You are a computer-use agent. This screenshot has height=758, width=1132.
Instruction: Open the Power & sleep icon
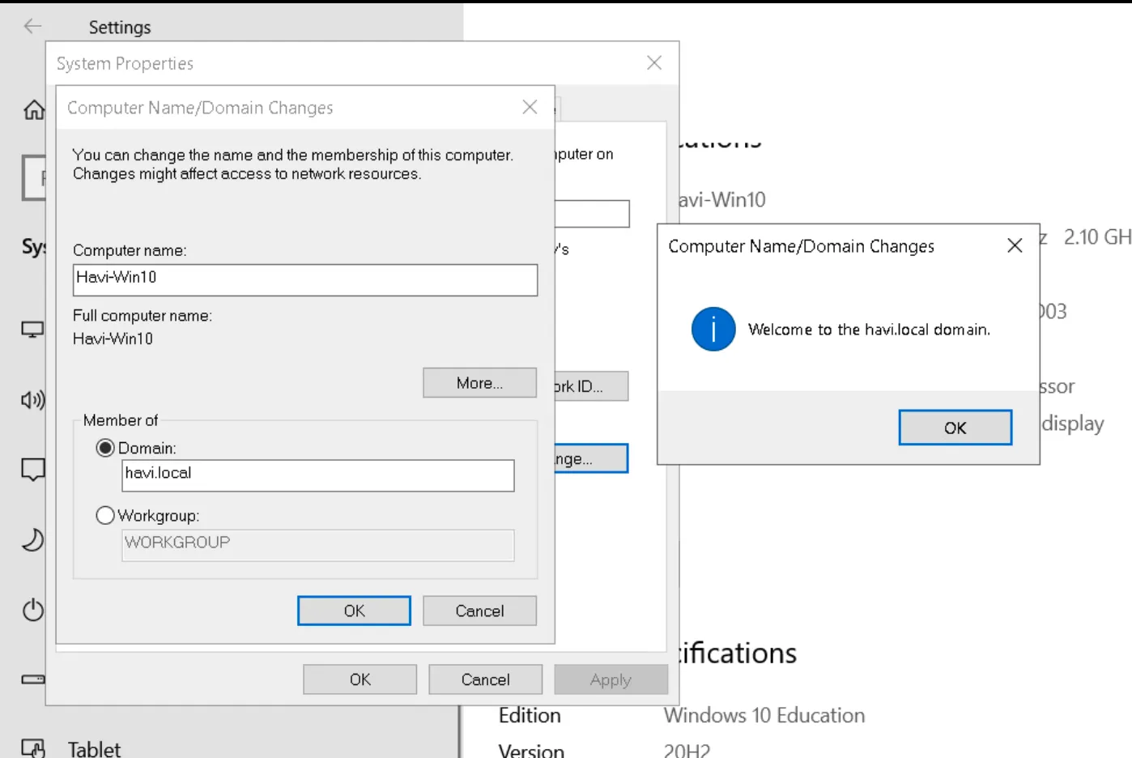point(32,610)
